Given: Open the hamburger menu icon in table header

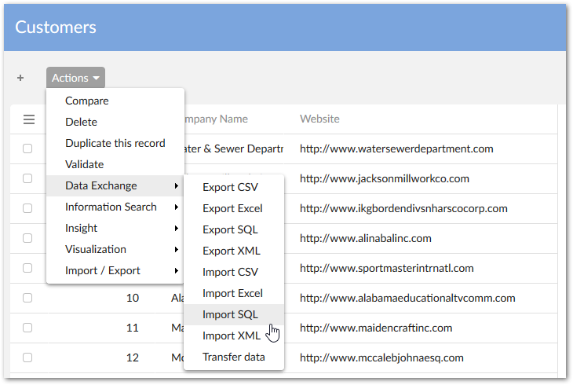Looking at the screenshot, I should pos(29,119).
